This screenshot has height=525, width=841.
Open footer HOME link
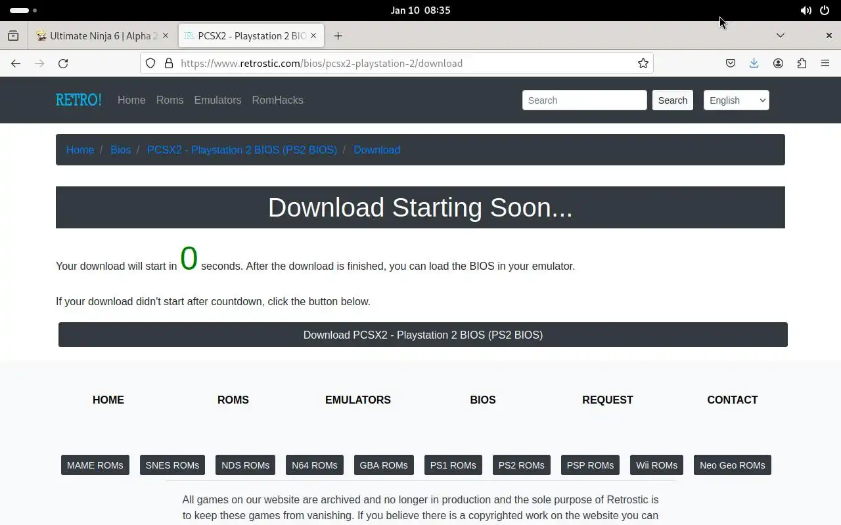click(x=108, y=400)
